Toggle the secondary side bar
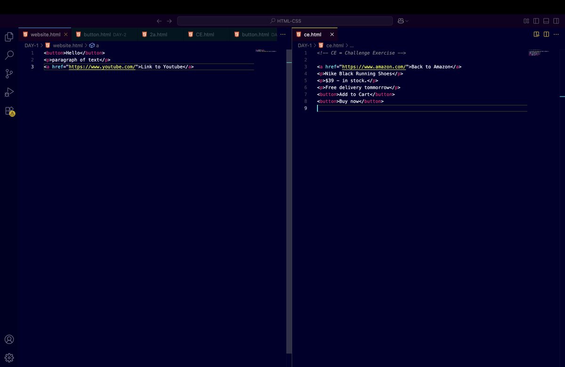 556,21
